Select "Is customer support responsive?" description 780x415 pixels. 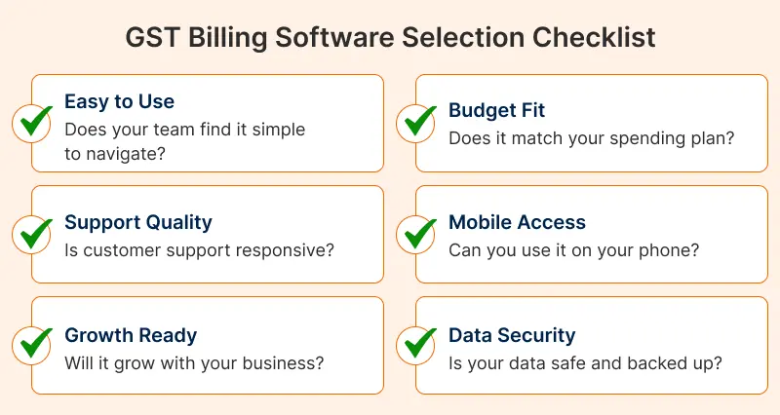click(x=199, y=250)
